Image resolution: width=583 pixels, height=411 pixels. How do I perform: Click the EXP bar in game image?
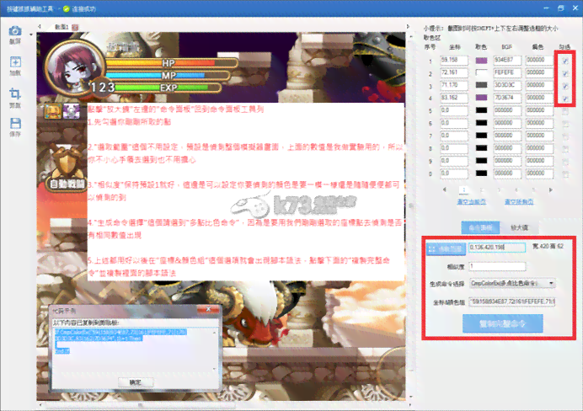[x=168, y=88]
